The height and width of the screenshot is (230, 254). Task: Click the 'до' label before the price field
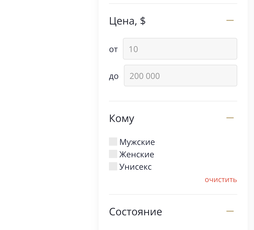pos(114,76)
